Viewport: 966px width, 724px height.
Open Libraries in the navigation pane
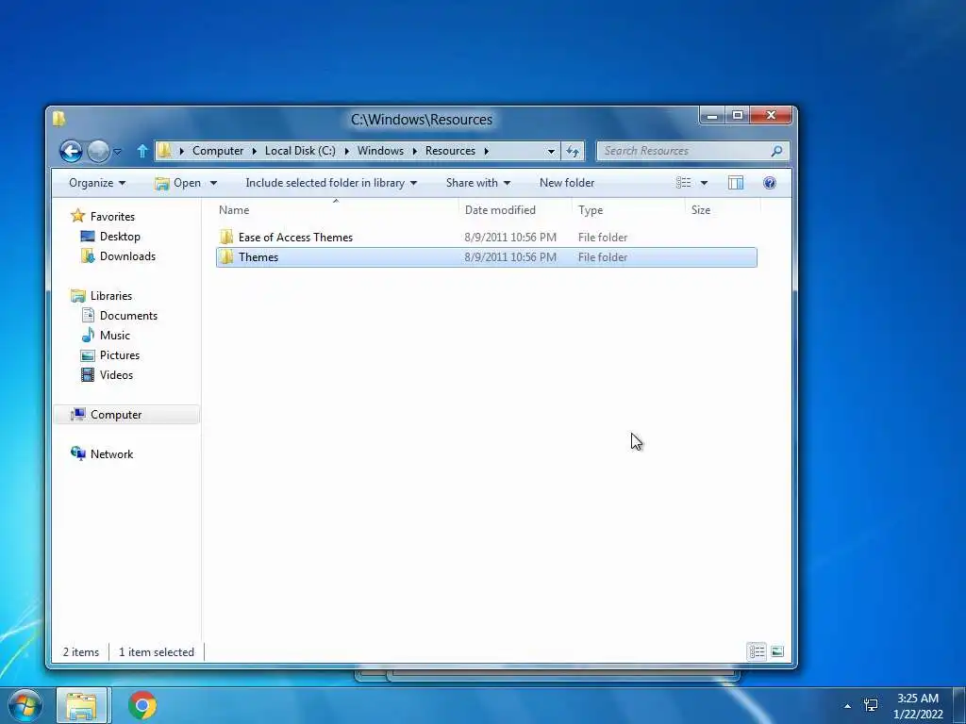point(111,295)
